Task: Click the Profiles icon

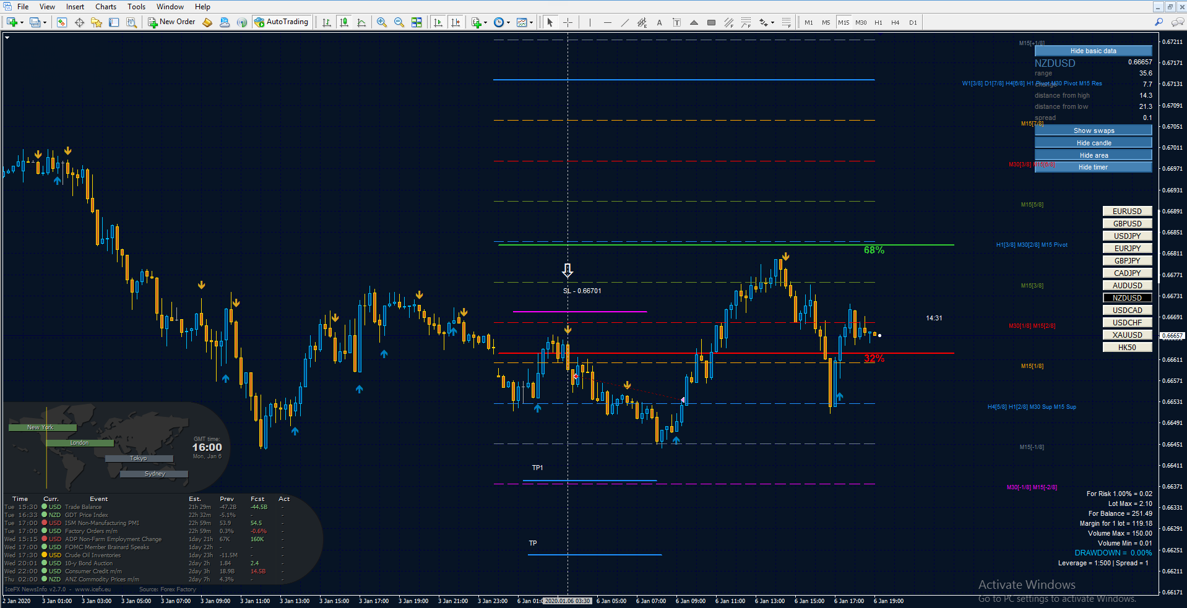Action: click(x=35, y=22)
